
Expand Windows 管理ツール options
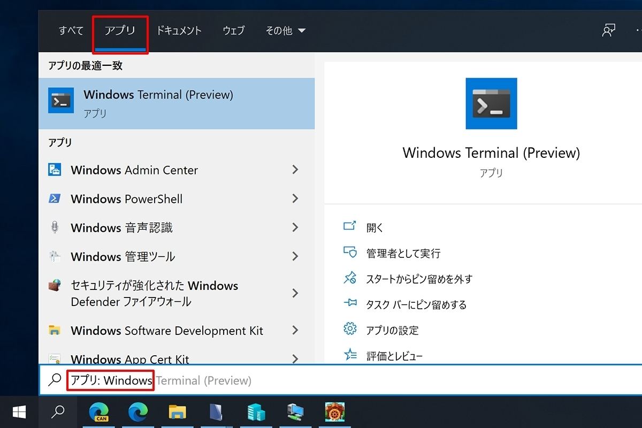[x=295, y=256]
